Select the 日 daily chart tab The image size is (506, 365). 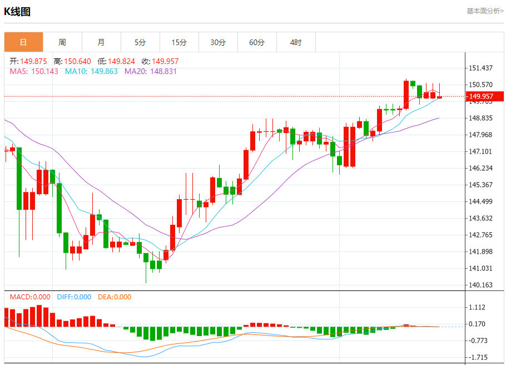point(23,42)
